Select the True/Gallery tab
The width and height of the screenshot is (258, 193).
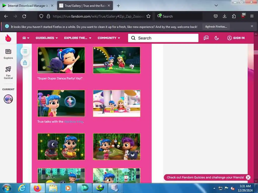[83, 6]
